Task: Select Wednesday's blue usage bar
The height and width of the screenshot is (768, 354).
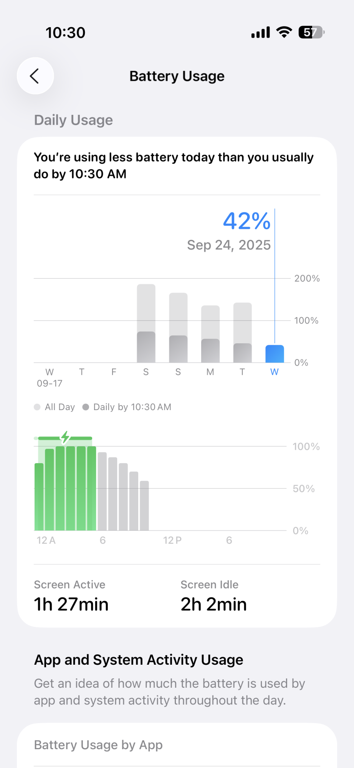Action: (275, 354)
